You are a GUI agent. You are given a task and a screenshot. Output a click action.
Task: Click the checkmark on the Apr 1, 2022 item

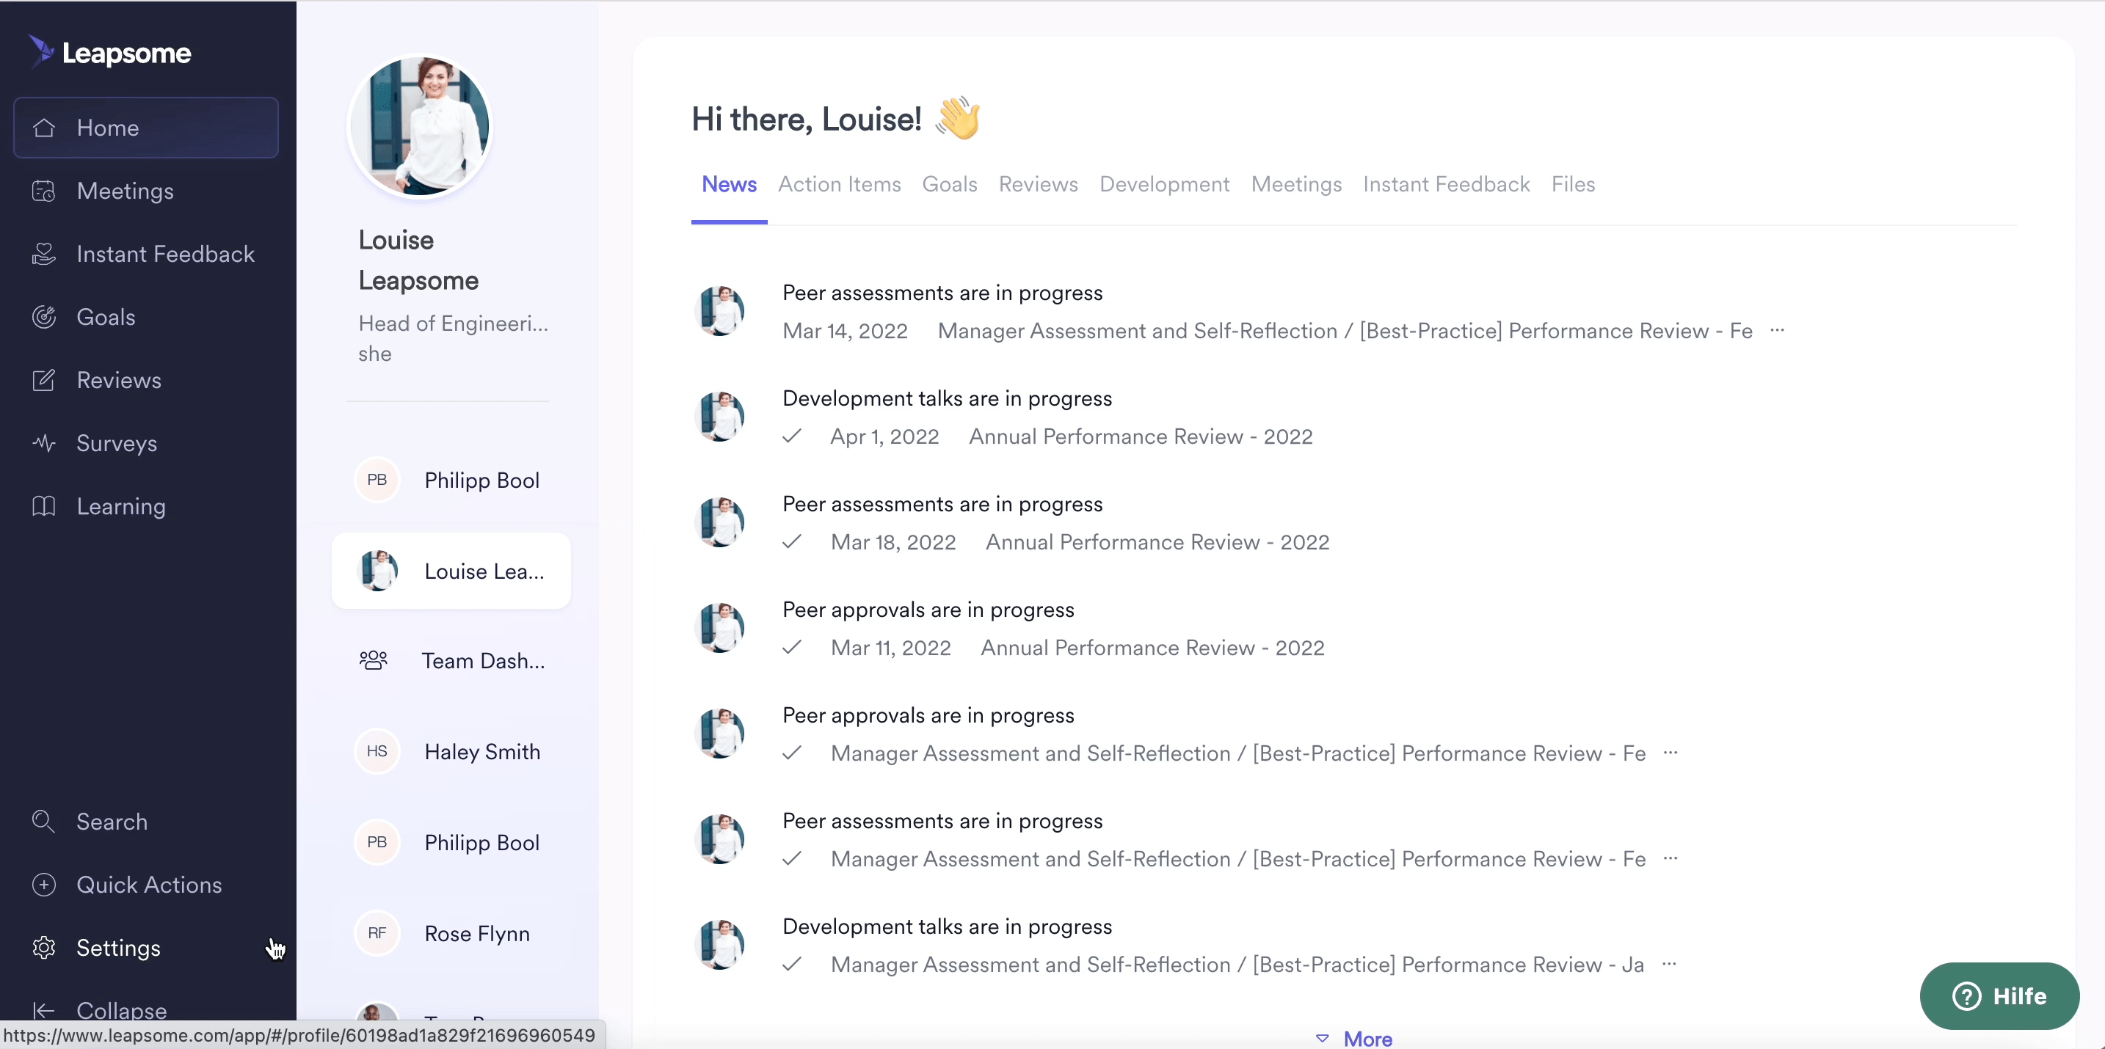[x=792, y=436]
